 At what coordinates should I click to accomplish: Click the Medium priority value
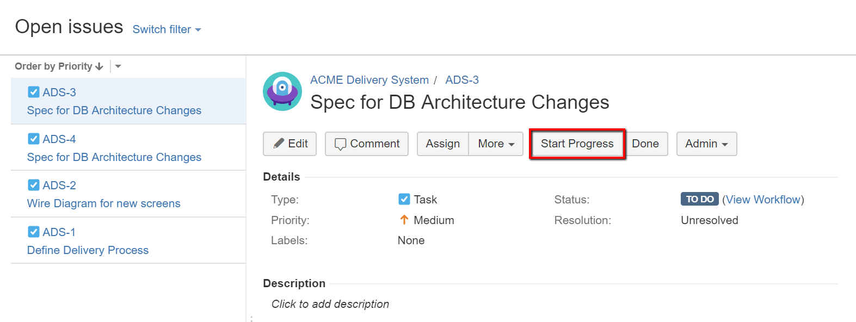(x=434, y=220)
